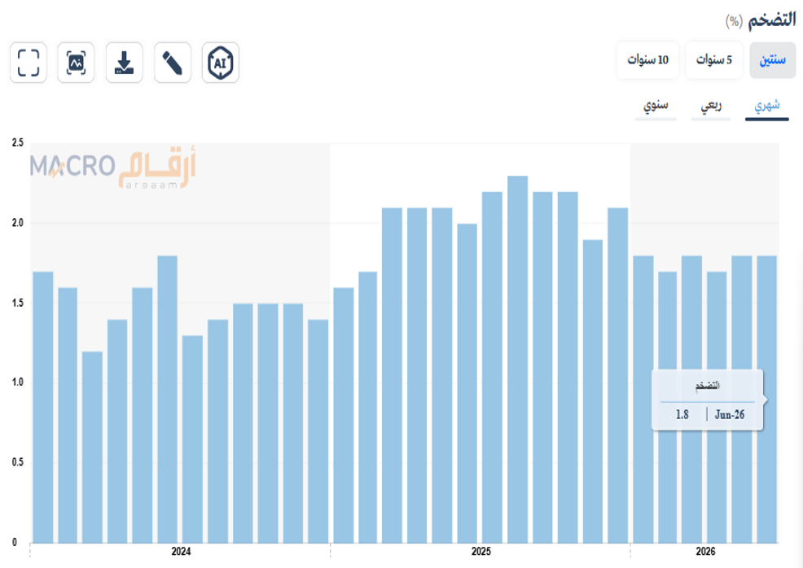Select the 5 سنوات range button
This screenshot has height=568, width=803.
[x=713, y=60]
